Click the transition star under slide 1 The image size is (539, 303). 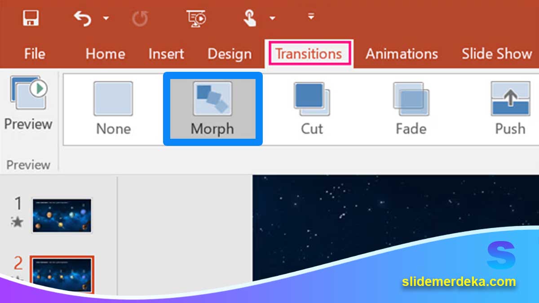[17, 221]
